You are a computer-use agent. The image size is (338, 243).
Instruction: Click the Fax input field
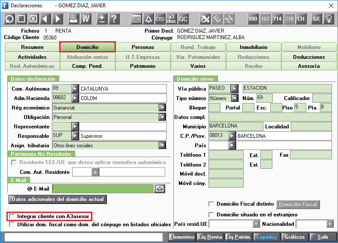coord(311,155)
